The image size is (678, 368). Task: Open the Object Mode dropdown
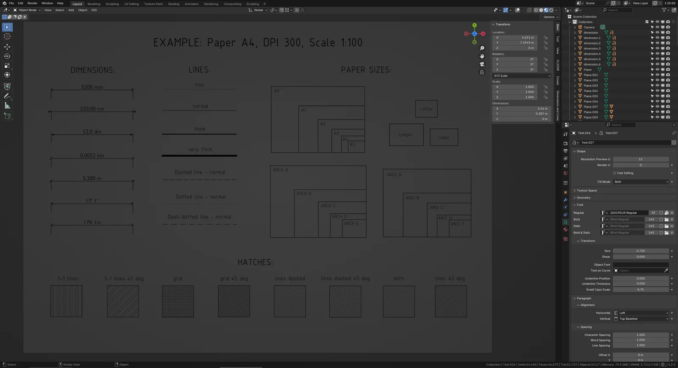(x=27, y=10)
